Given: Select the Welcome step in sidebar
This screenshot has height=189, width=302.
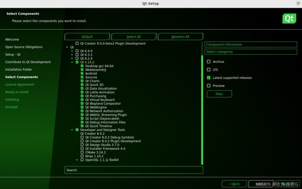Looking at the screenshot, I should point(12,39).
